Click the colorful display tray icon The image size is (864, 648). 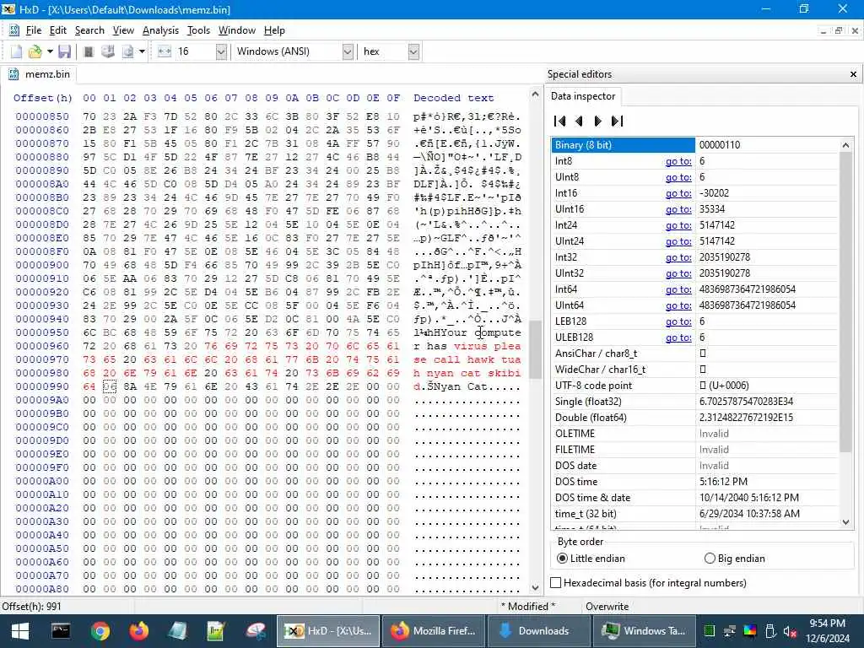750,631
